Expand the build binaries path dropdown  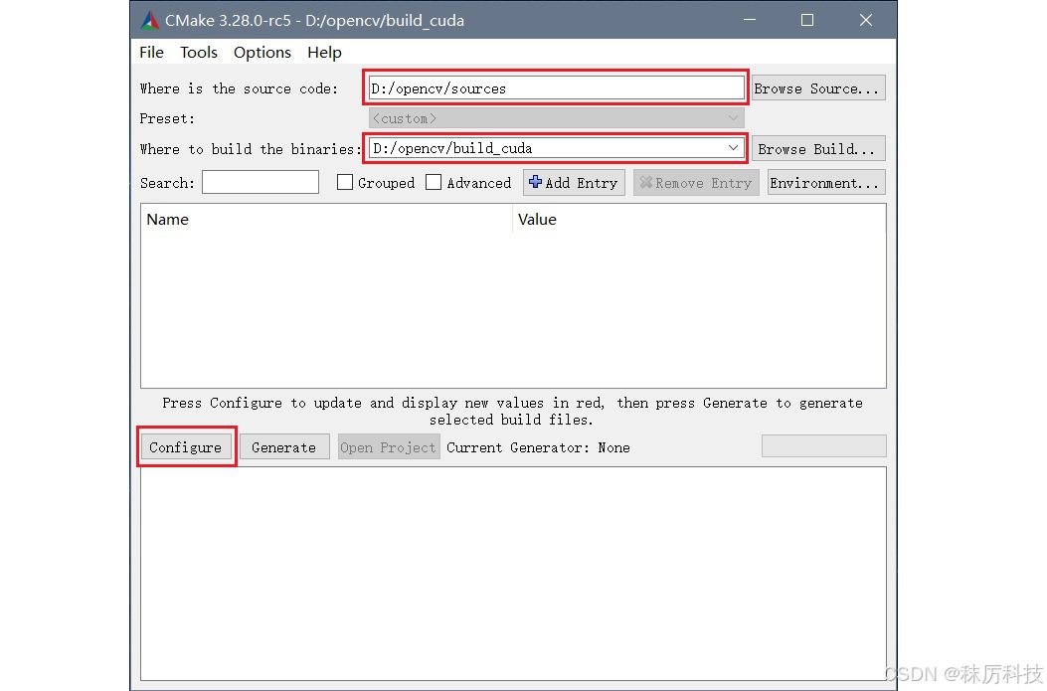pyautogui.click(x=733, y=147)
